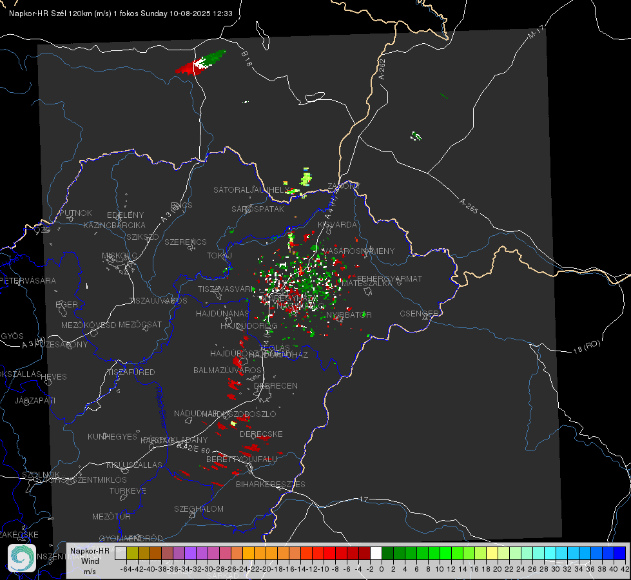
Task: Click the KISVÁRDA label
Action: [338, 225]
